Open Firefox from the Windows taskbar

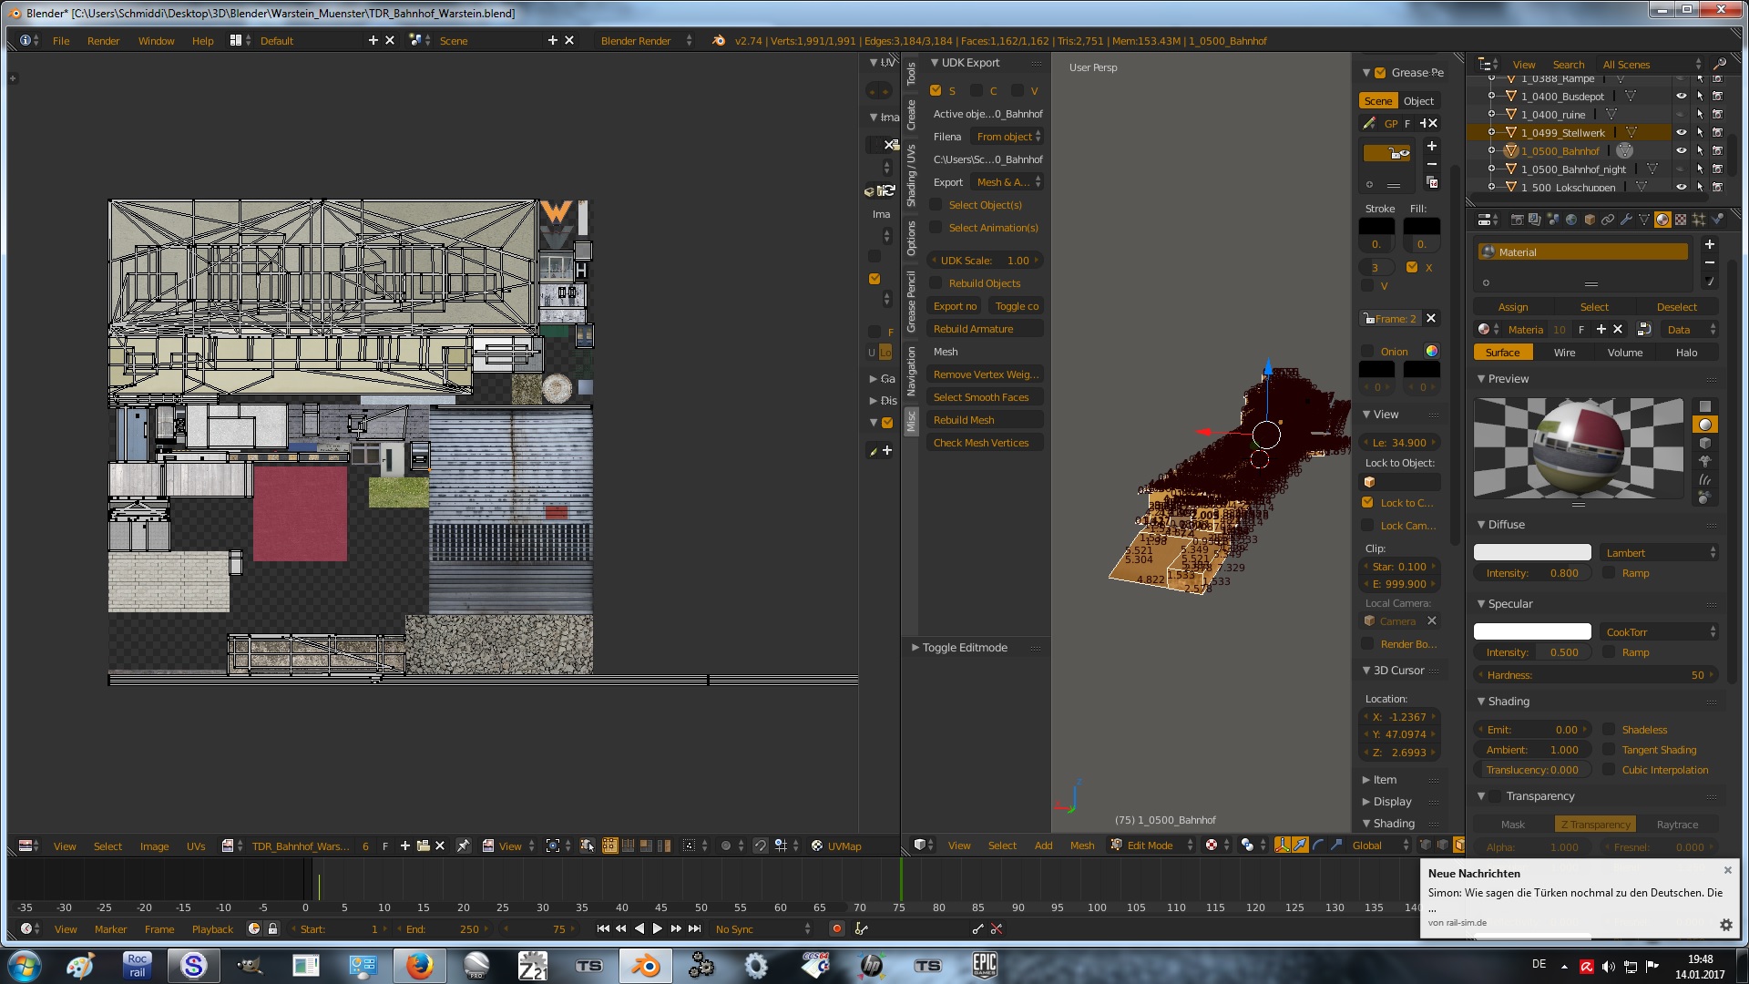[x=418, y=966]
